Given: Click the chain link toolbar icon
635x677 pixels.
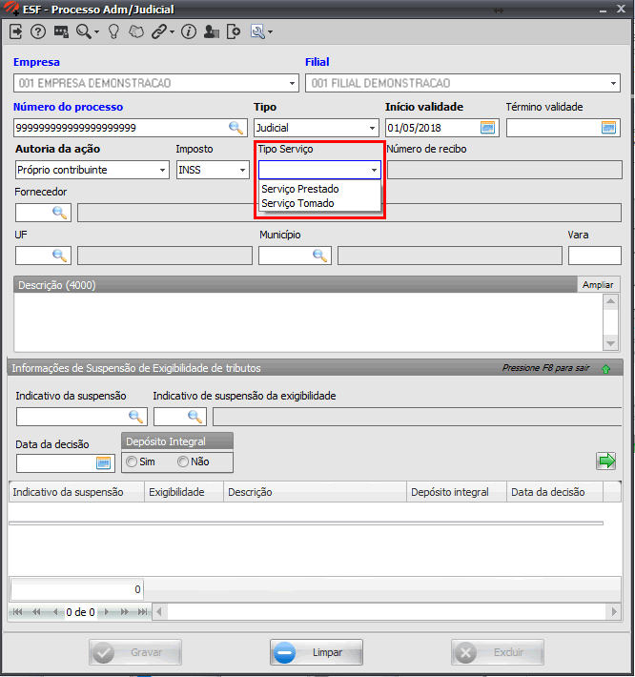Looking at the screenshot, I should pyautogui.click(x=159, y=31).
